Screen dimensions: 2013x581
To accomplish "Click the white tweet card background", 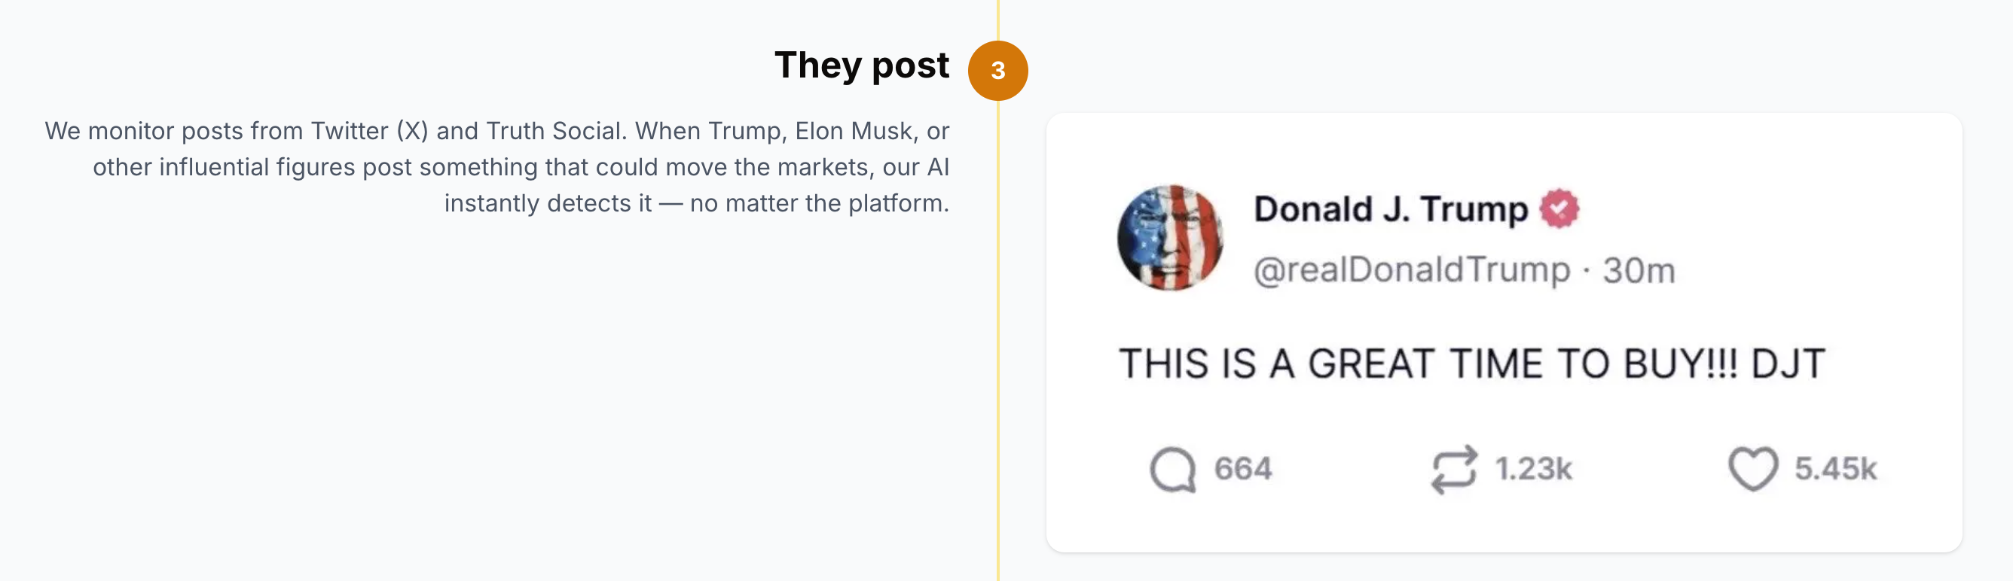I will click(x=1504, y=333).
